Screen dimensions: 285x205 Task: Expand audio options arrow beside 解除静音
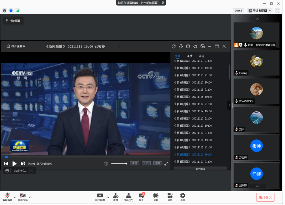click(x=14, y=197)
